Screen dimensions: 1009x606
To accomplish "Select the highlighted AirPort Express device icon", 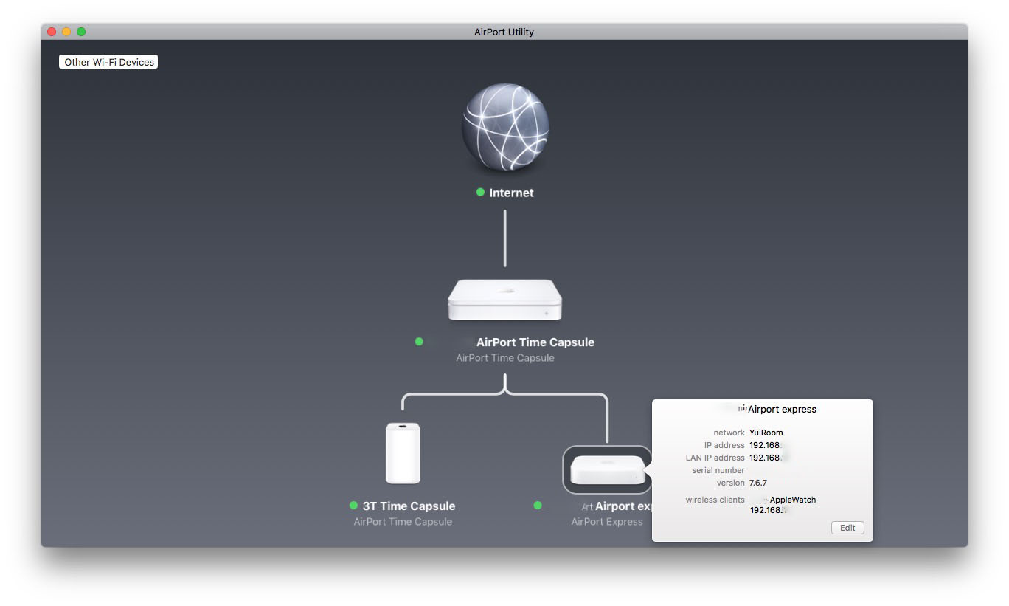I will [608, 470].
